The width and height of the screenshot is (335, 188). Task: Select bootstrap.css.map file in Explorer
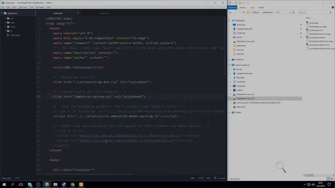click(x=318, y=27)
